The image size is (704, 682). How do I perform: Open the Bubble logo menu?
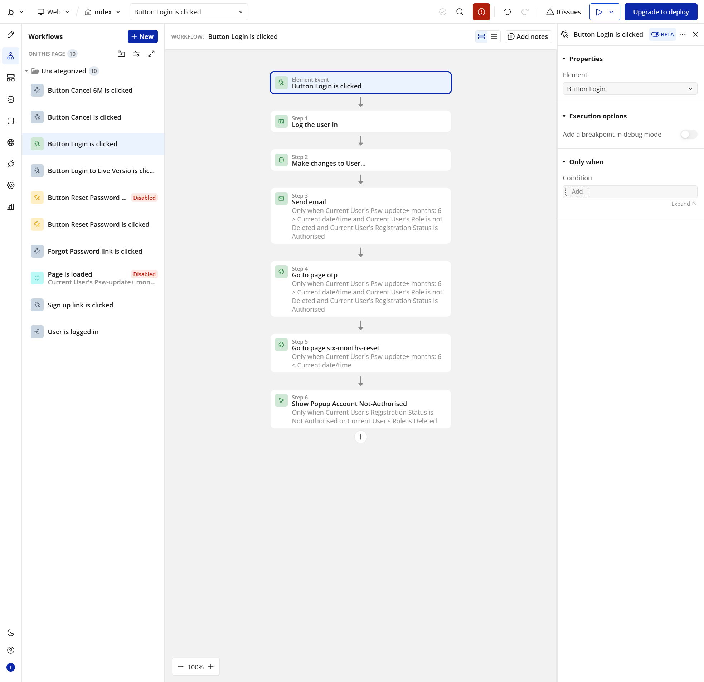tap(15, 12)
